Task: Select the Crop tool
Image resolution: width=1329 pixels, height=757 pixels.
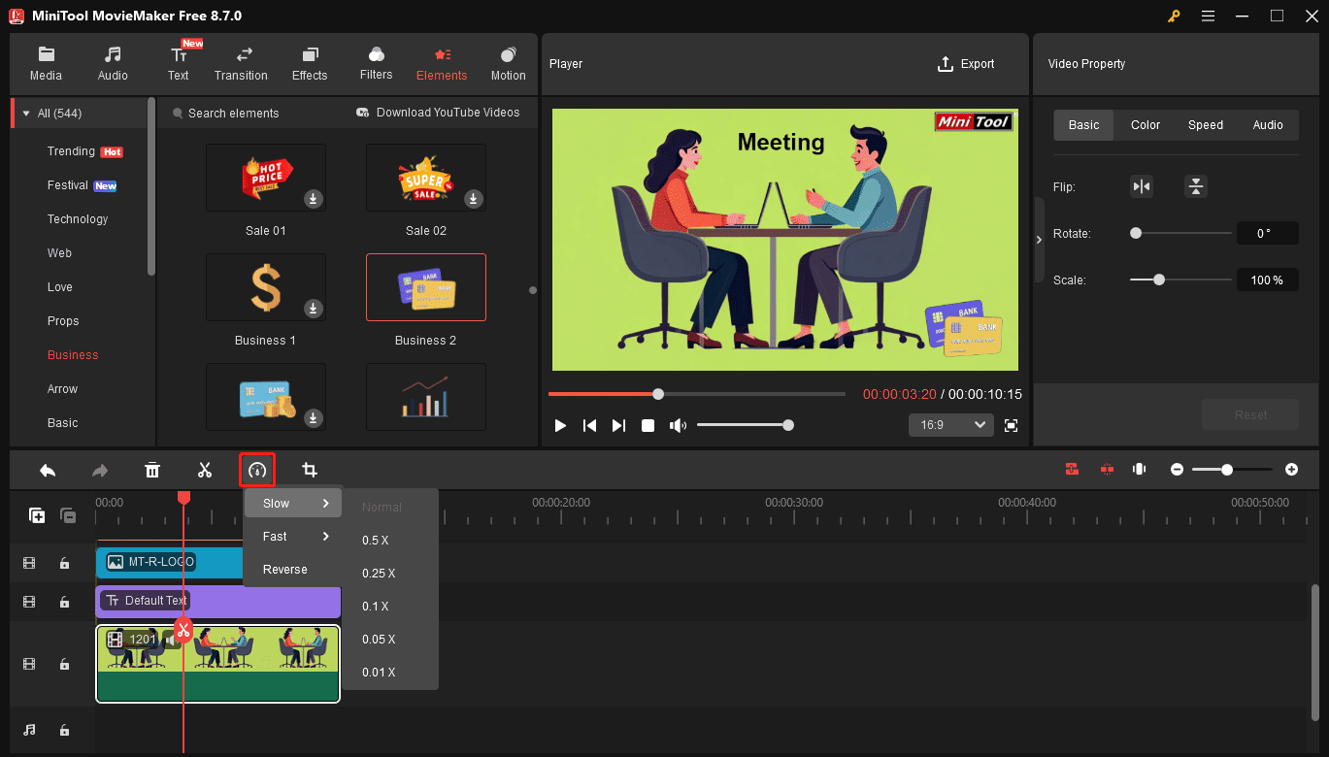Action: click(x=310, y=471)
